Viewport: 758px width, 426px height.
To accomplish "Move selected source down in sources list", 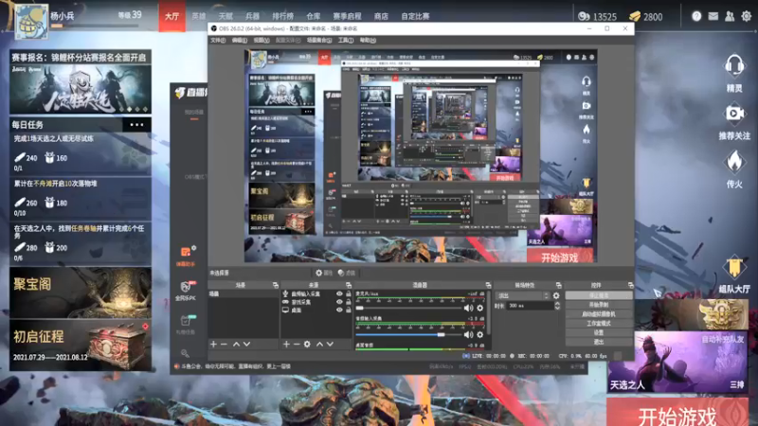I will click(330, 344).
